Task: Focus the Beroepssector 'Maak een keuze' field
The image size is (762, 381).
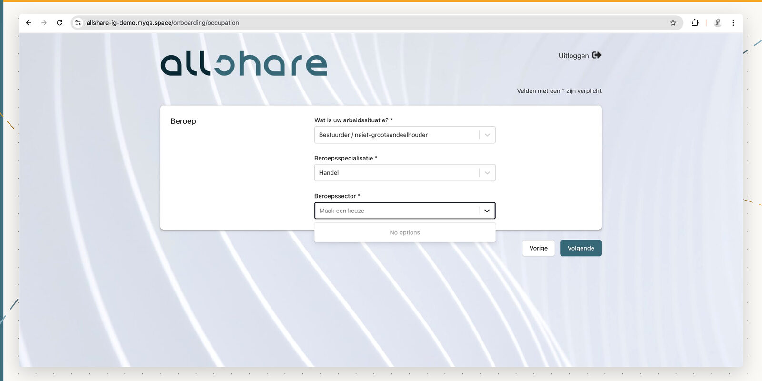Action: (x=395, y=211)
